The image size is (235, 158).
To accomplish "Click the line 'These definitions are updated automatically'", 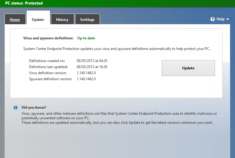I will [x=117, y=123].
